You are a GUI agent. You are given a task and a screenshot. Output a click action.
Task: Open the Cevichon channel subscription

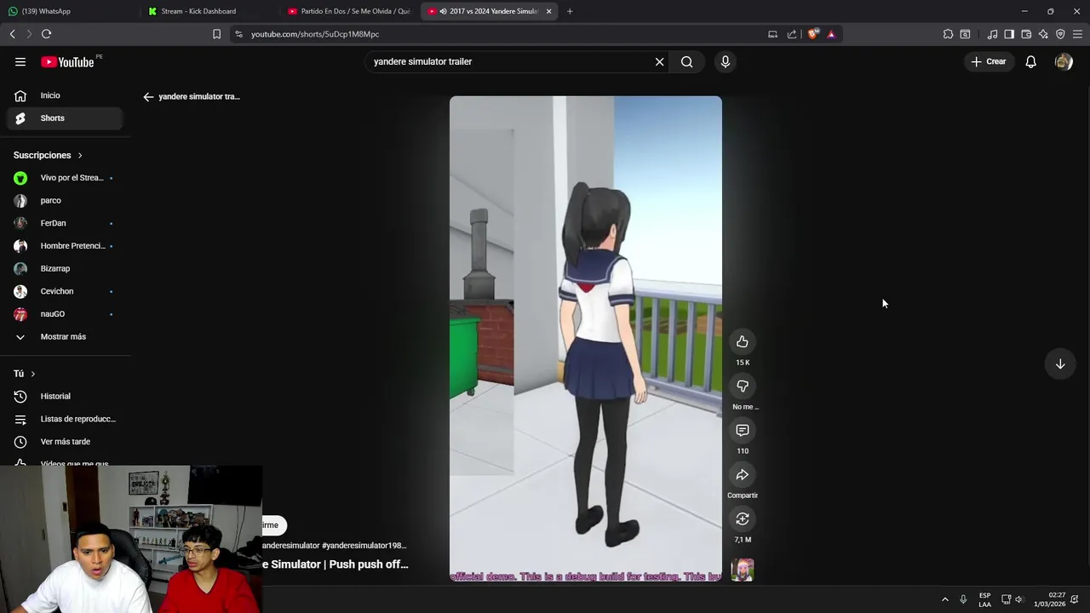[x=66, y=291]
